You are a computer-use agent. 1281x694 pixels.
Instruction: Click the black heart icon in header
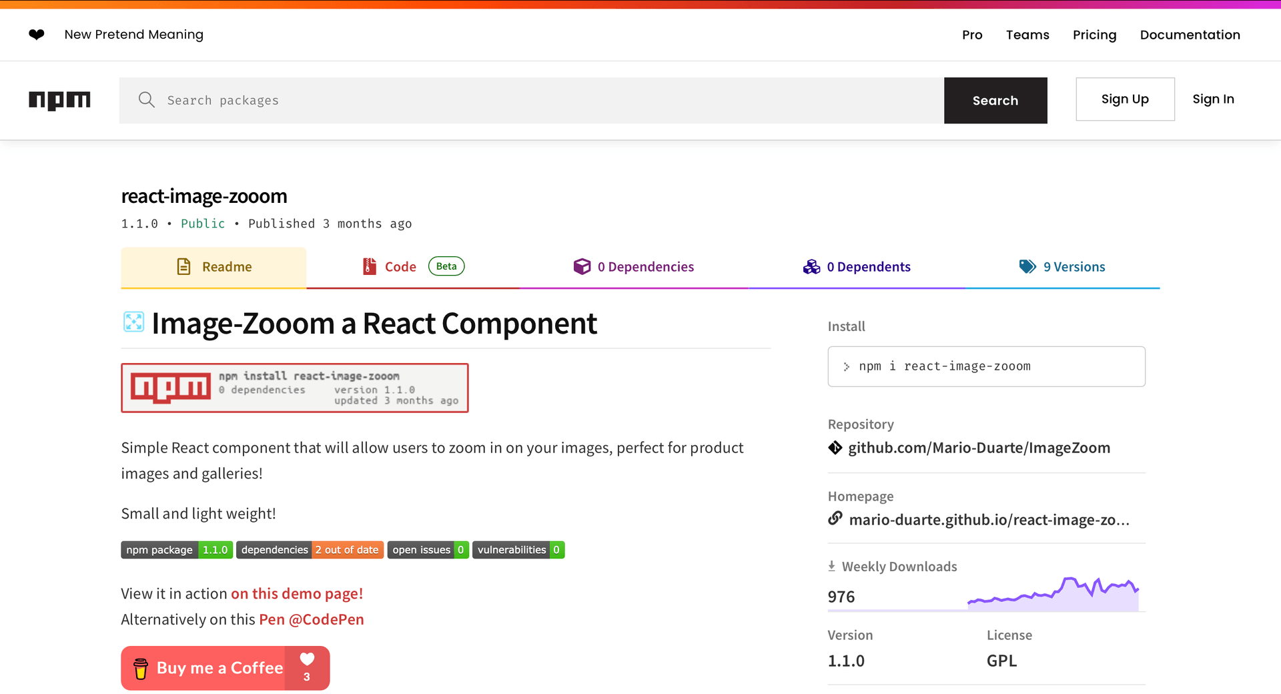point(37,34)
